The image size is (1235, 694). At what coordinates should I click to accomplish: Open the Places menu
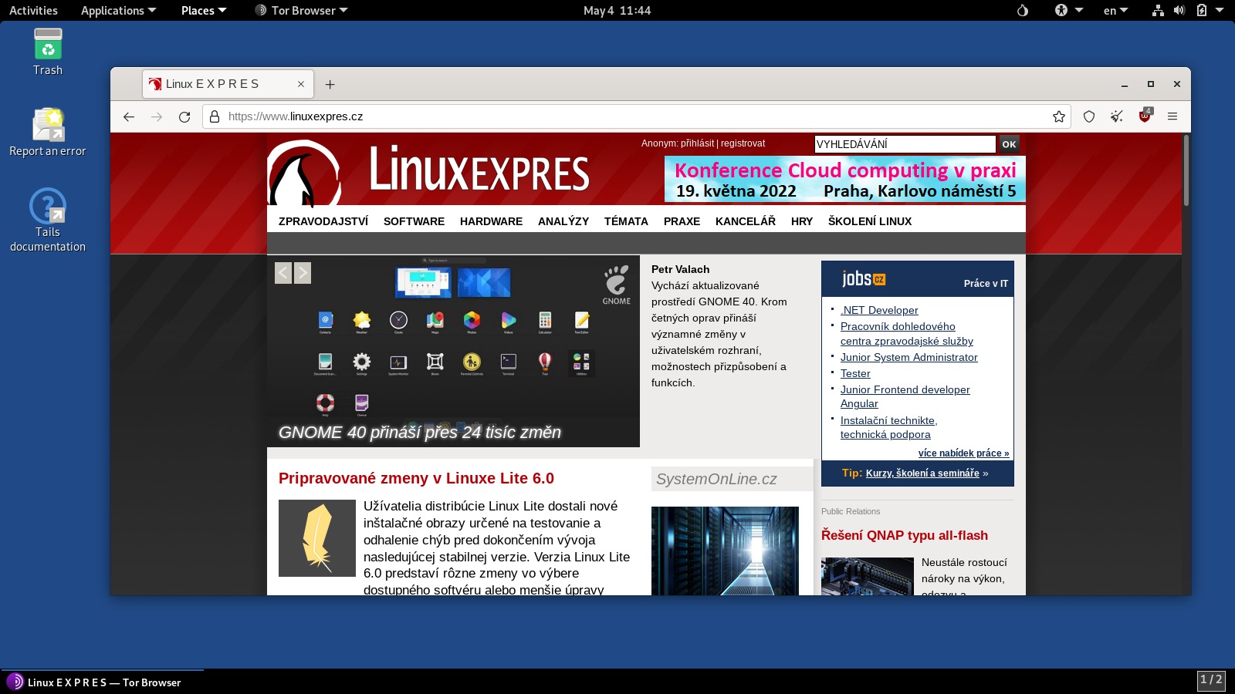click(204, 11)
